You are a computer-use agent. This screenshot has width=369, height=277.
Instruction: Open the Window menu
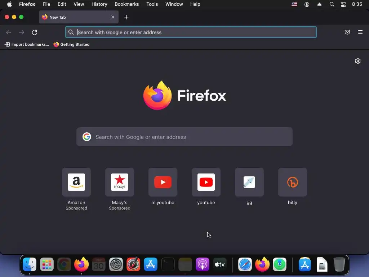coord(174,4)
